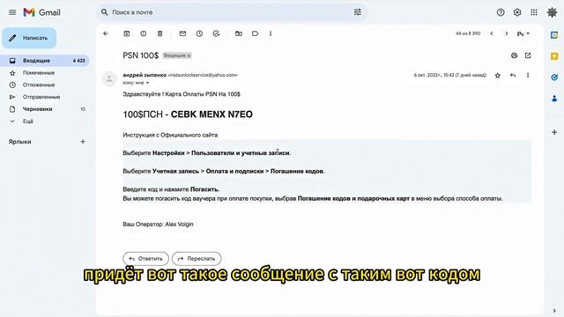Collapse side panel chevron at bottom

[554, 311]
